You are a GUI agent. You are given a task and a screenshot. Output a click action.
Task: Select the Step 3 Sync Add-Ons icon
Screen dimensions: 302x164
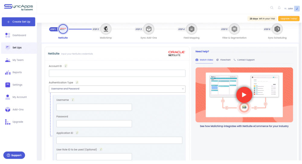coord(149,29)
